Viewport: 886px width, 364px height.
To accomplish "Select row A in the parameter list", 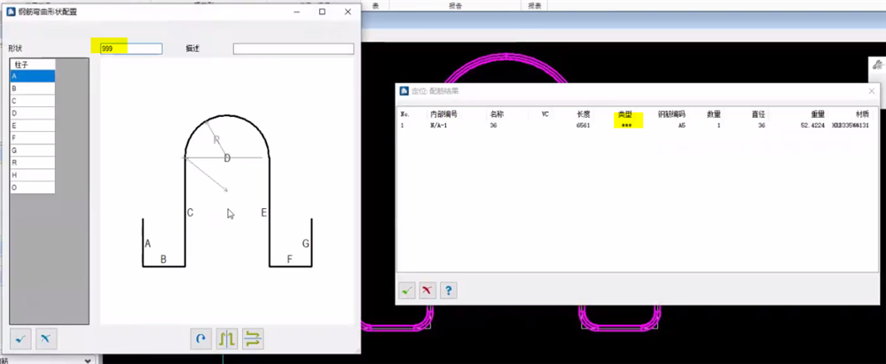I will coord(33,76).
